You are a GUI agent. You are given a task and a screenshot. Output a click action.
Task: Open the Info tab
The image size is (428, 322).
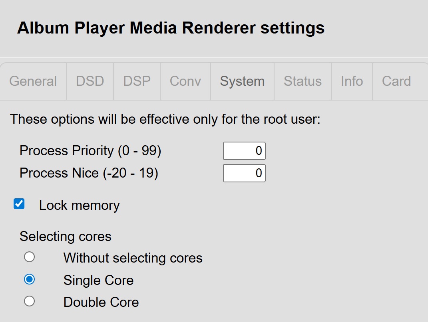click(352, 81)
